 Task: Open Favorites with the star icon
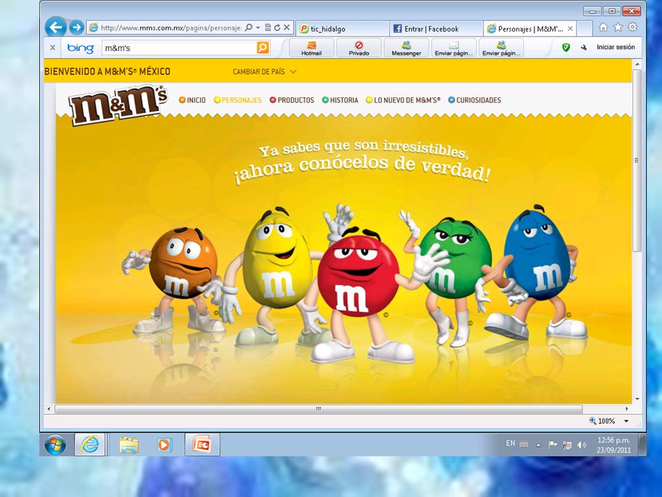click(x=618, y=27)
